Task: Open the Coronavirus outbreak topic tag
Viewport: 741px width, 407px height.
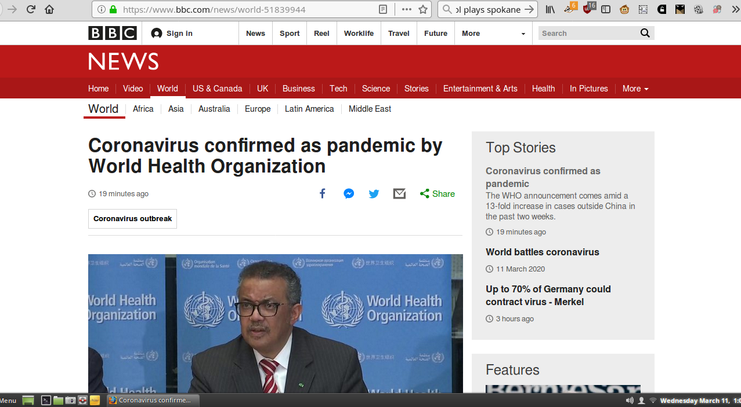Action: pyautogui.click(x=132, y=219)
